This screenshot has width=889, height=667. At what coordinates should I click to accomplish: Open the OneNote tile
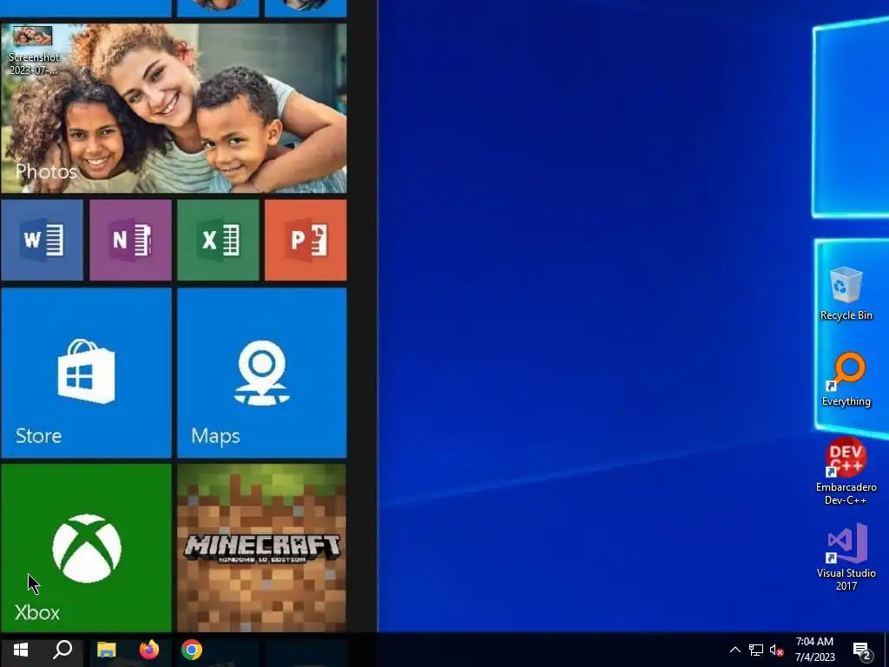(x=130, y=240)
